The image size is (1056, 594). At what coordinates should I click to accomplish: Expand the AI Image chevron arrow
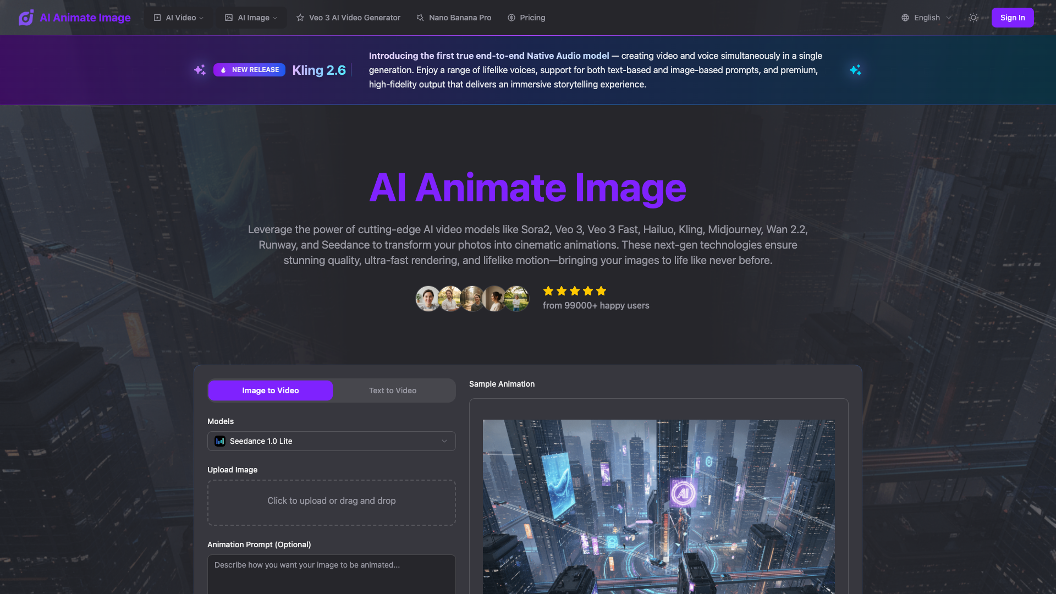pos(275,18)
